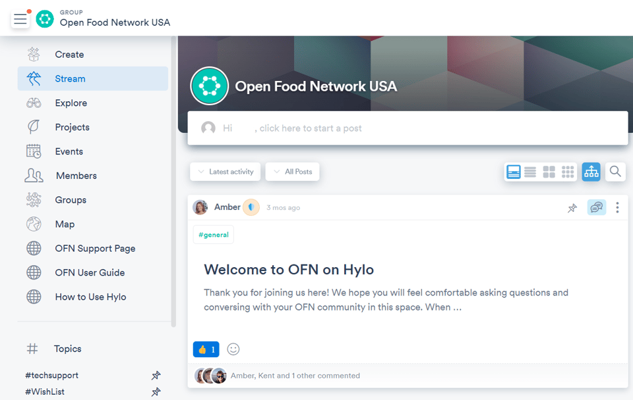Click the search magnifier icon
This screenshot has width=633, height=400.
coord(615,172)
